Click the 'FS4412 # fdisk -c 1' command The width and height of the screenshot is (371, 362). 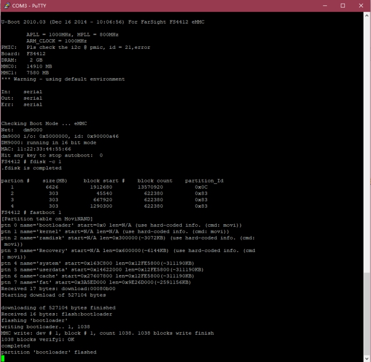click(31, 162)
